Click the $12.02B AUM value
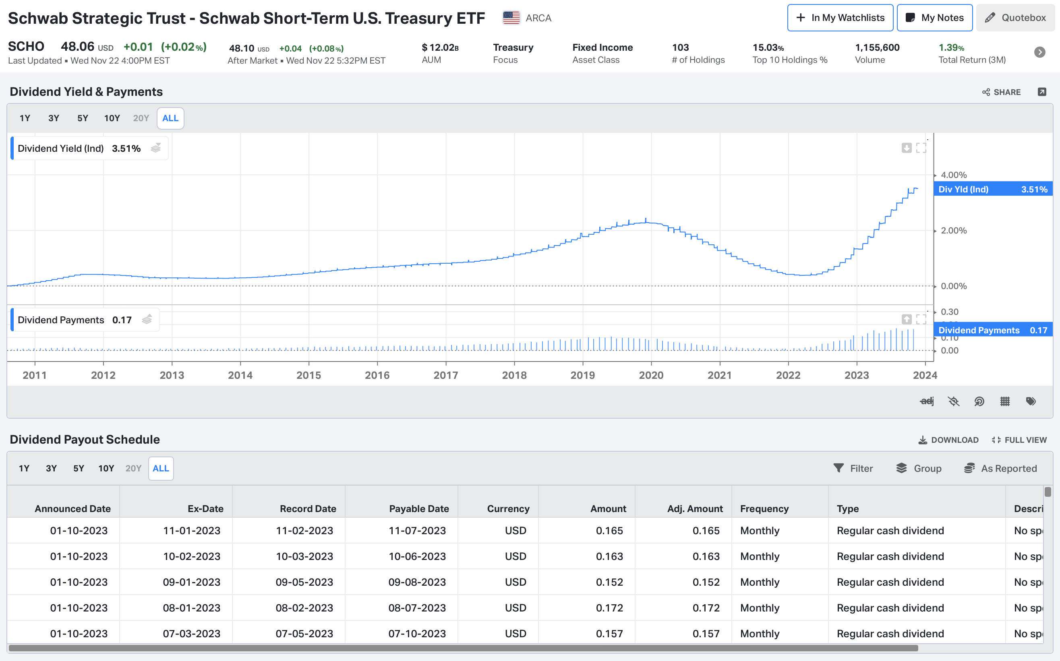1060x661 pixels. tap(440, 47)
